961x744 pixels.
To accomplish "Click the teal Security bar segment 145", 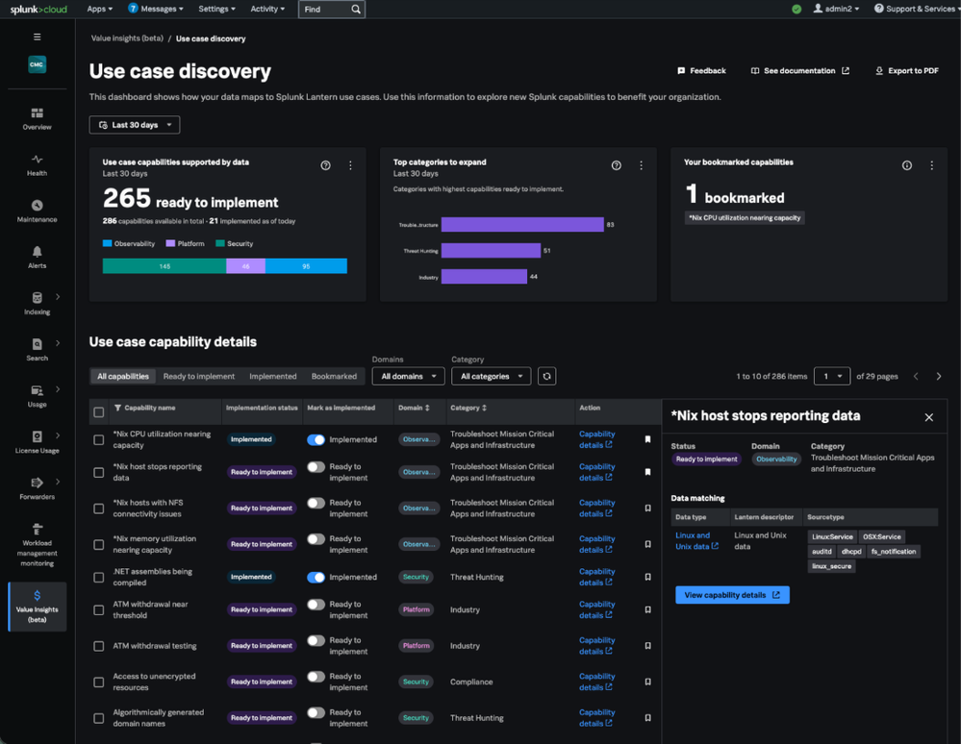I will tap(164, 265).
